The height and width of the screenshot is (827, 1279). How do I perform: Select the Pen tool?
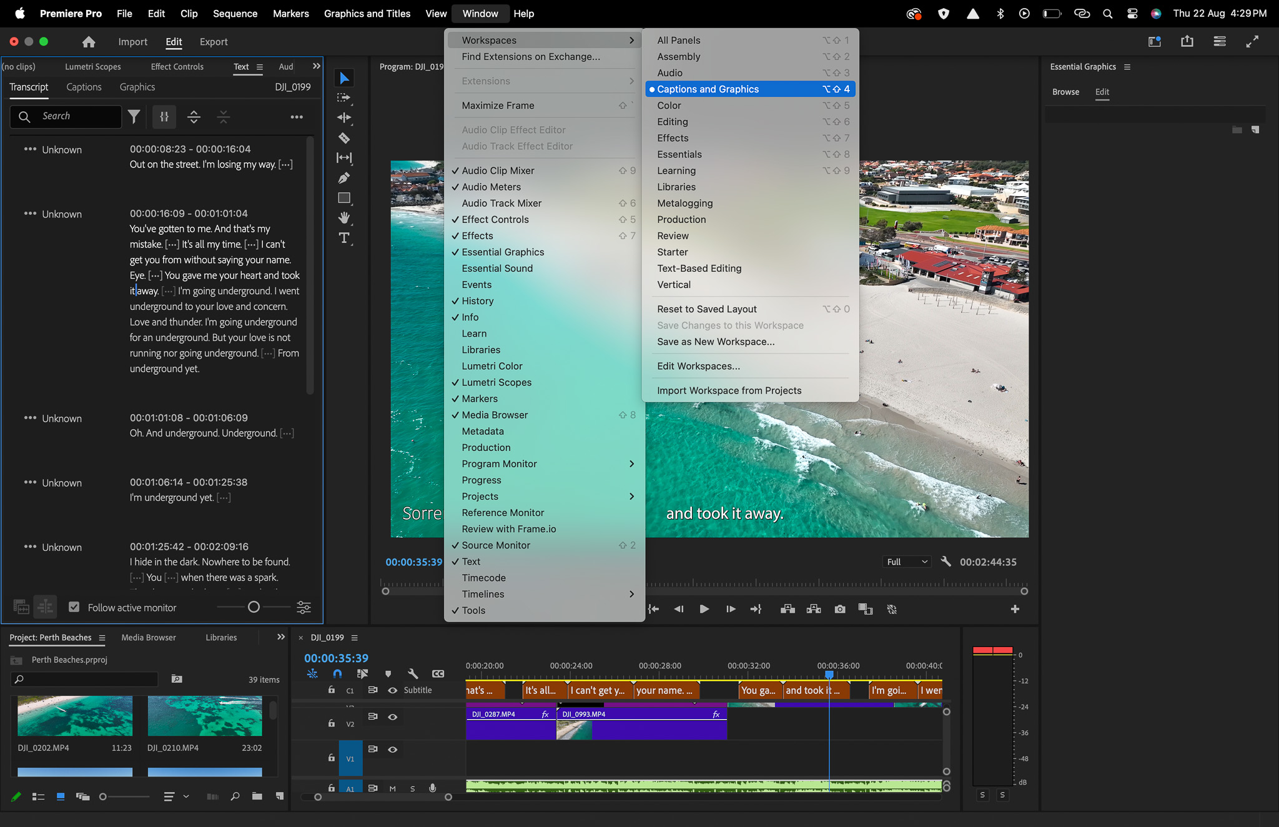tap(344, 178)
